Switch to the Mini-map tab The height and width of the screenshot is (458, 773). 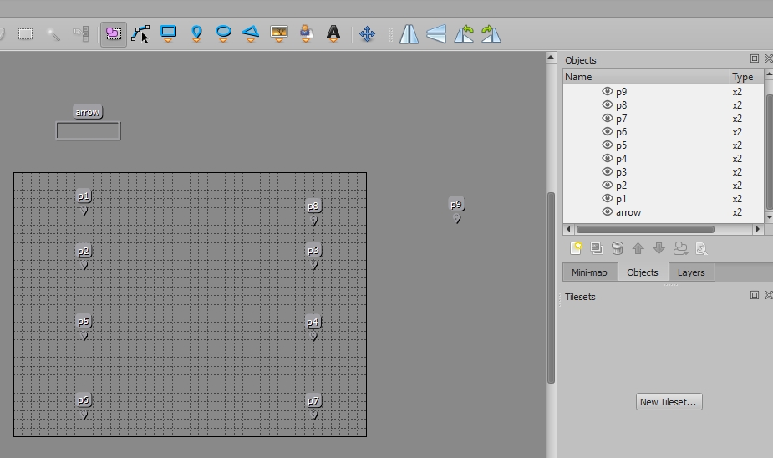589,272
